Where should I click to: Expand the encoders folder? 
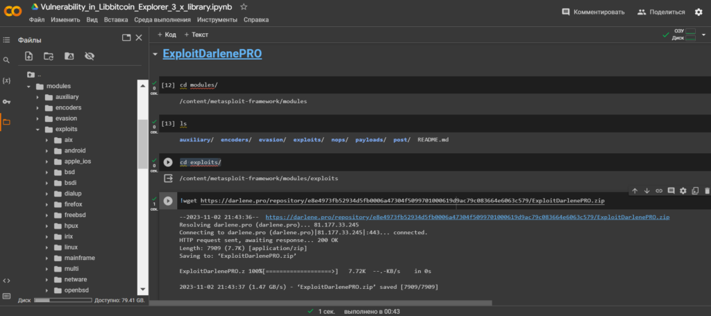point(37,107)
